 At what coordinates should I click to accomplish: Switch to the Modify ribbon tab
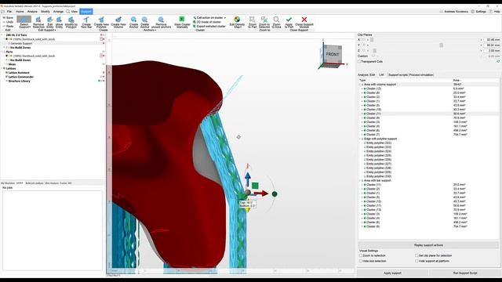click(x=45, y=12)
